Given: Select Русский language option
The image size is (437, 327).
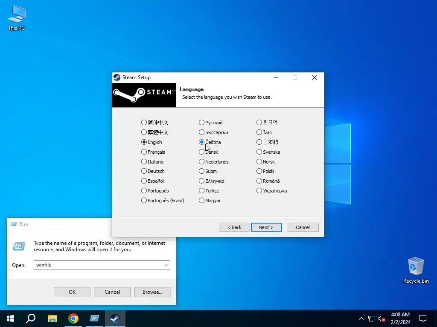Looking at the screenshot, I should pos(211,122).
